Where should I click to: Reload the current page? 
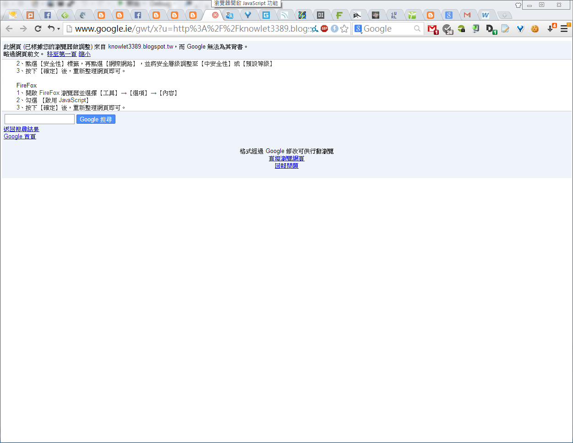pyautogui.click(x=38, y=29)
